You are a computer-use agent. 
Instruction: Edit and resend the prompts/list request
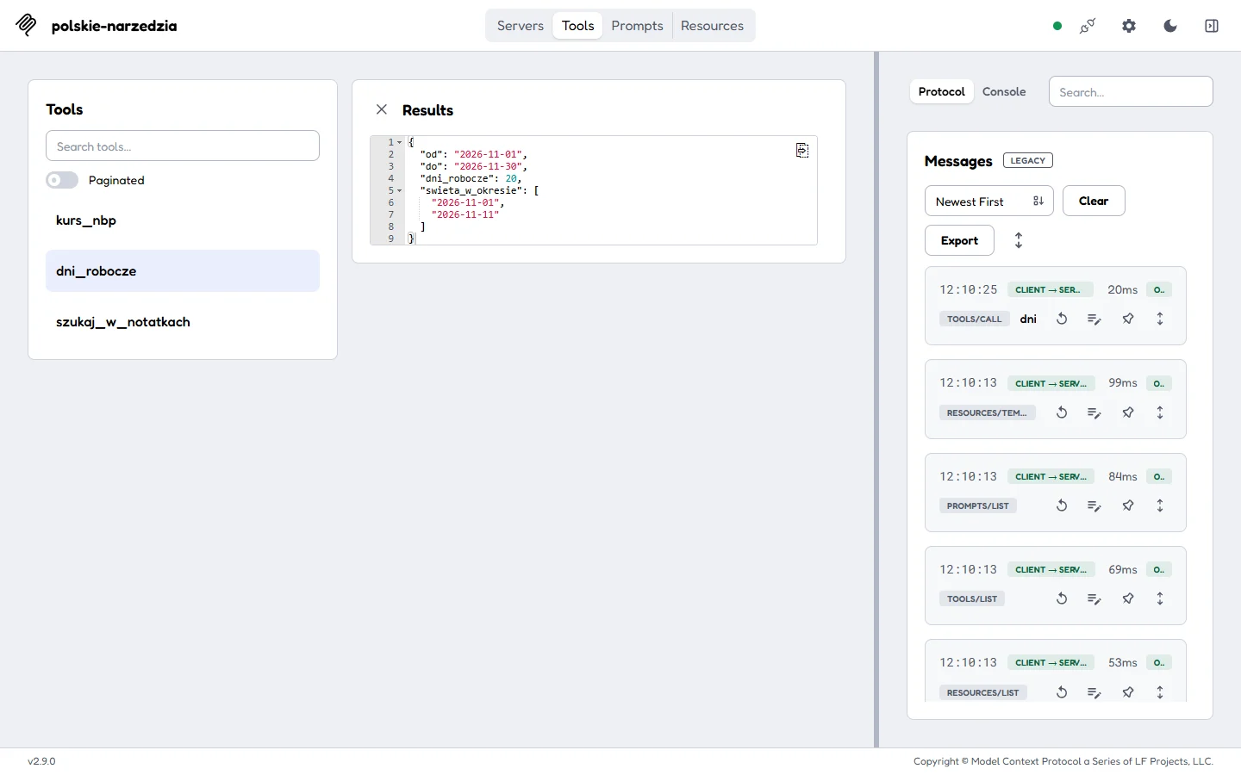1094,505
